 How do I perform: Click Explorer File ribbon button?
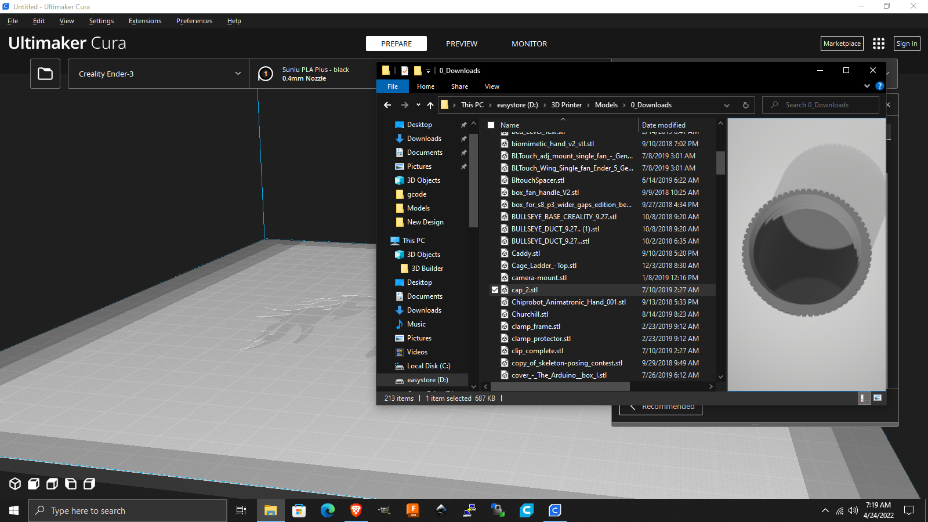pyautogui.click(x=393, y=86)
